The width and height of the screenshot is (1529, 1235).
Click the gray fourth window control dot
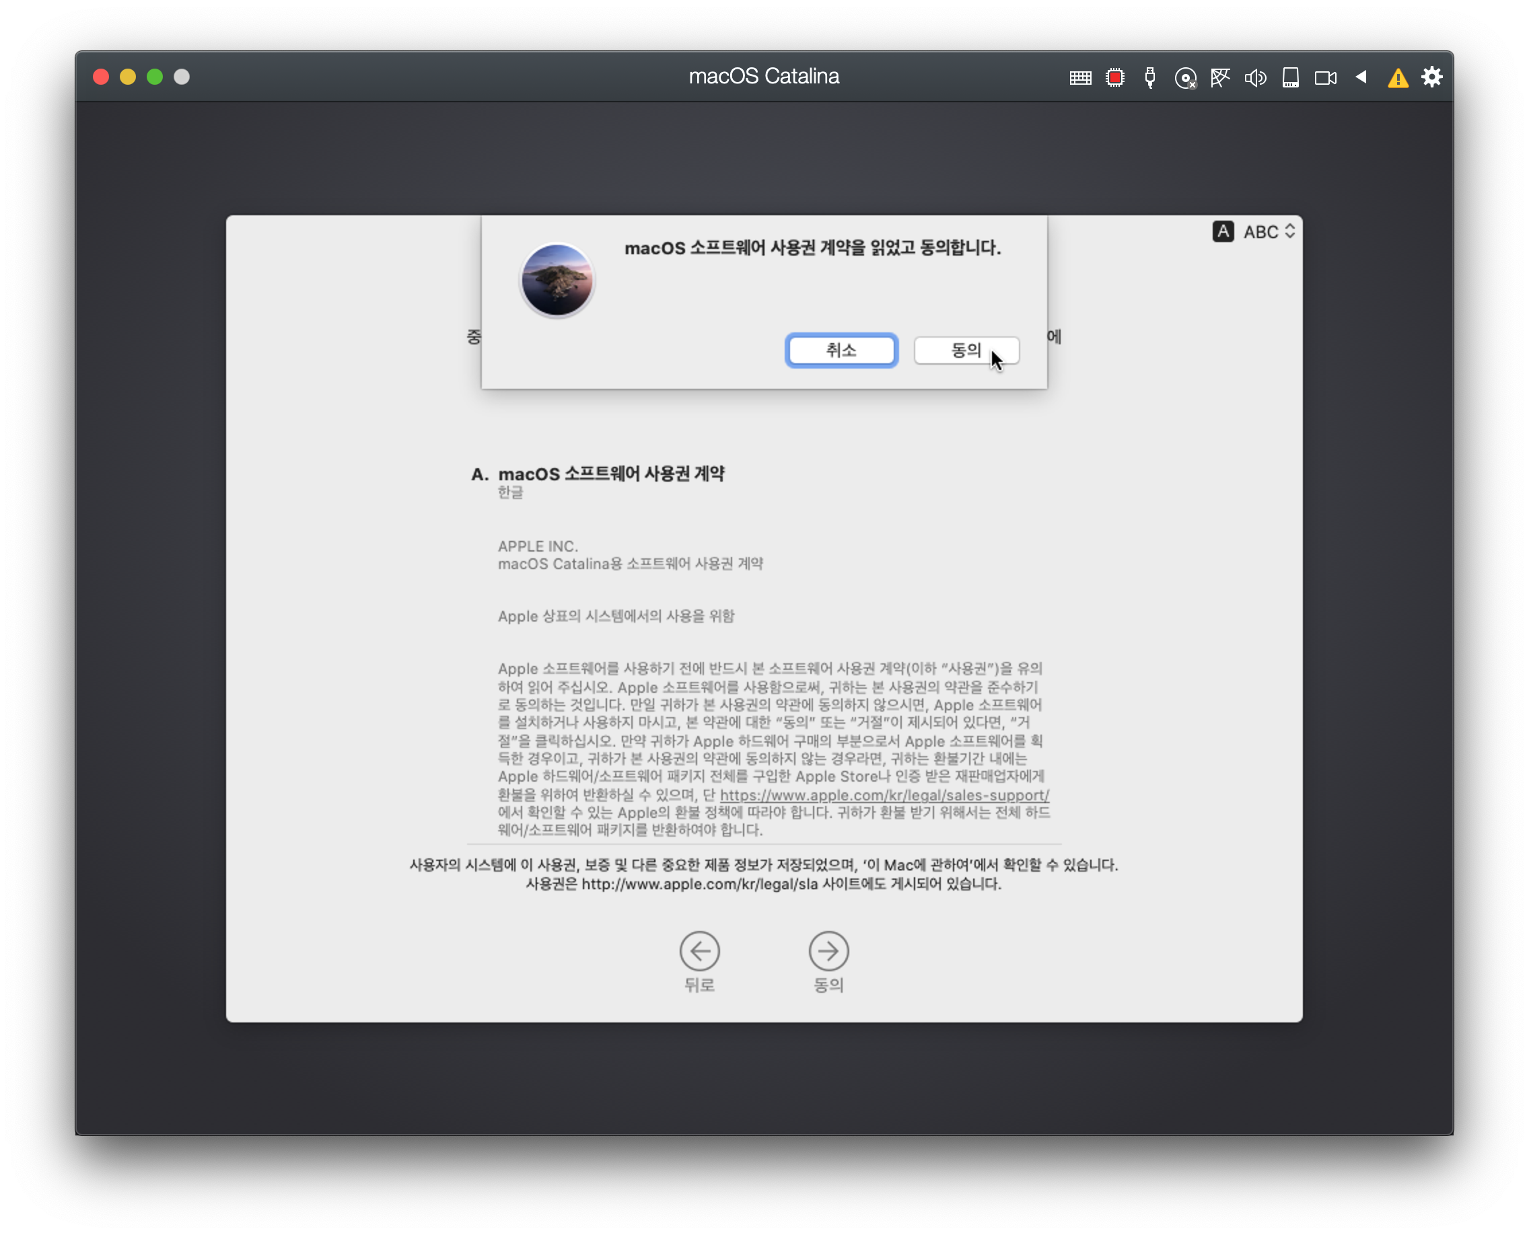point(182,77)
